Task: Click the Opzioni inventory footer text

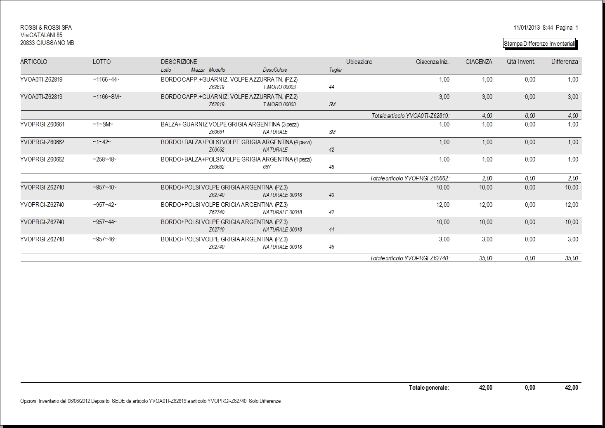Action: pos(151,401)
